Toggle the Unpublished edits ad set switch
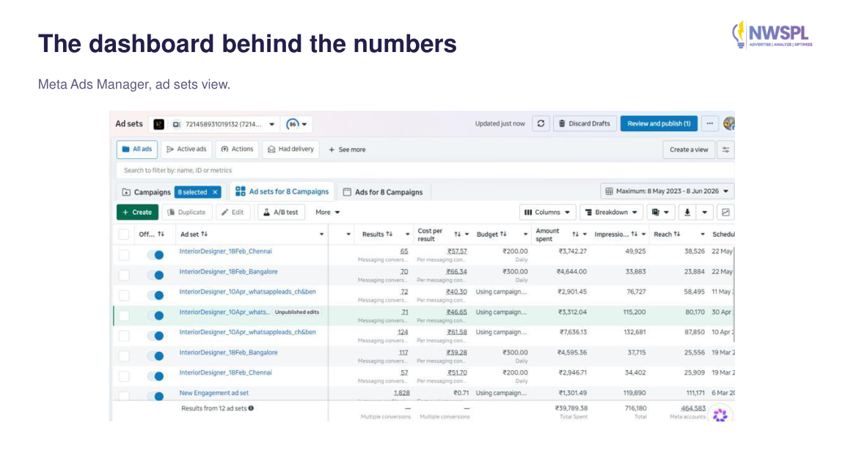The width and height of the screenshot is (845, 475). point(156,316)
